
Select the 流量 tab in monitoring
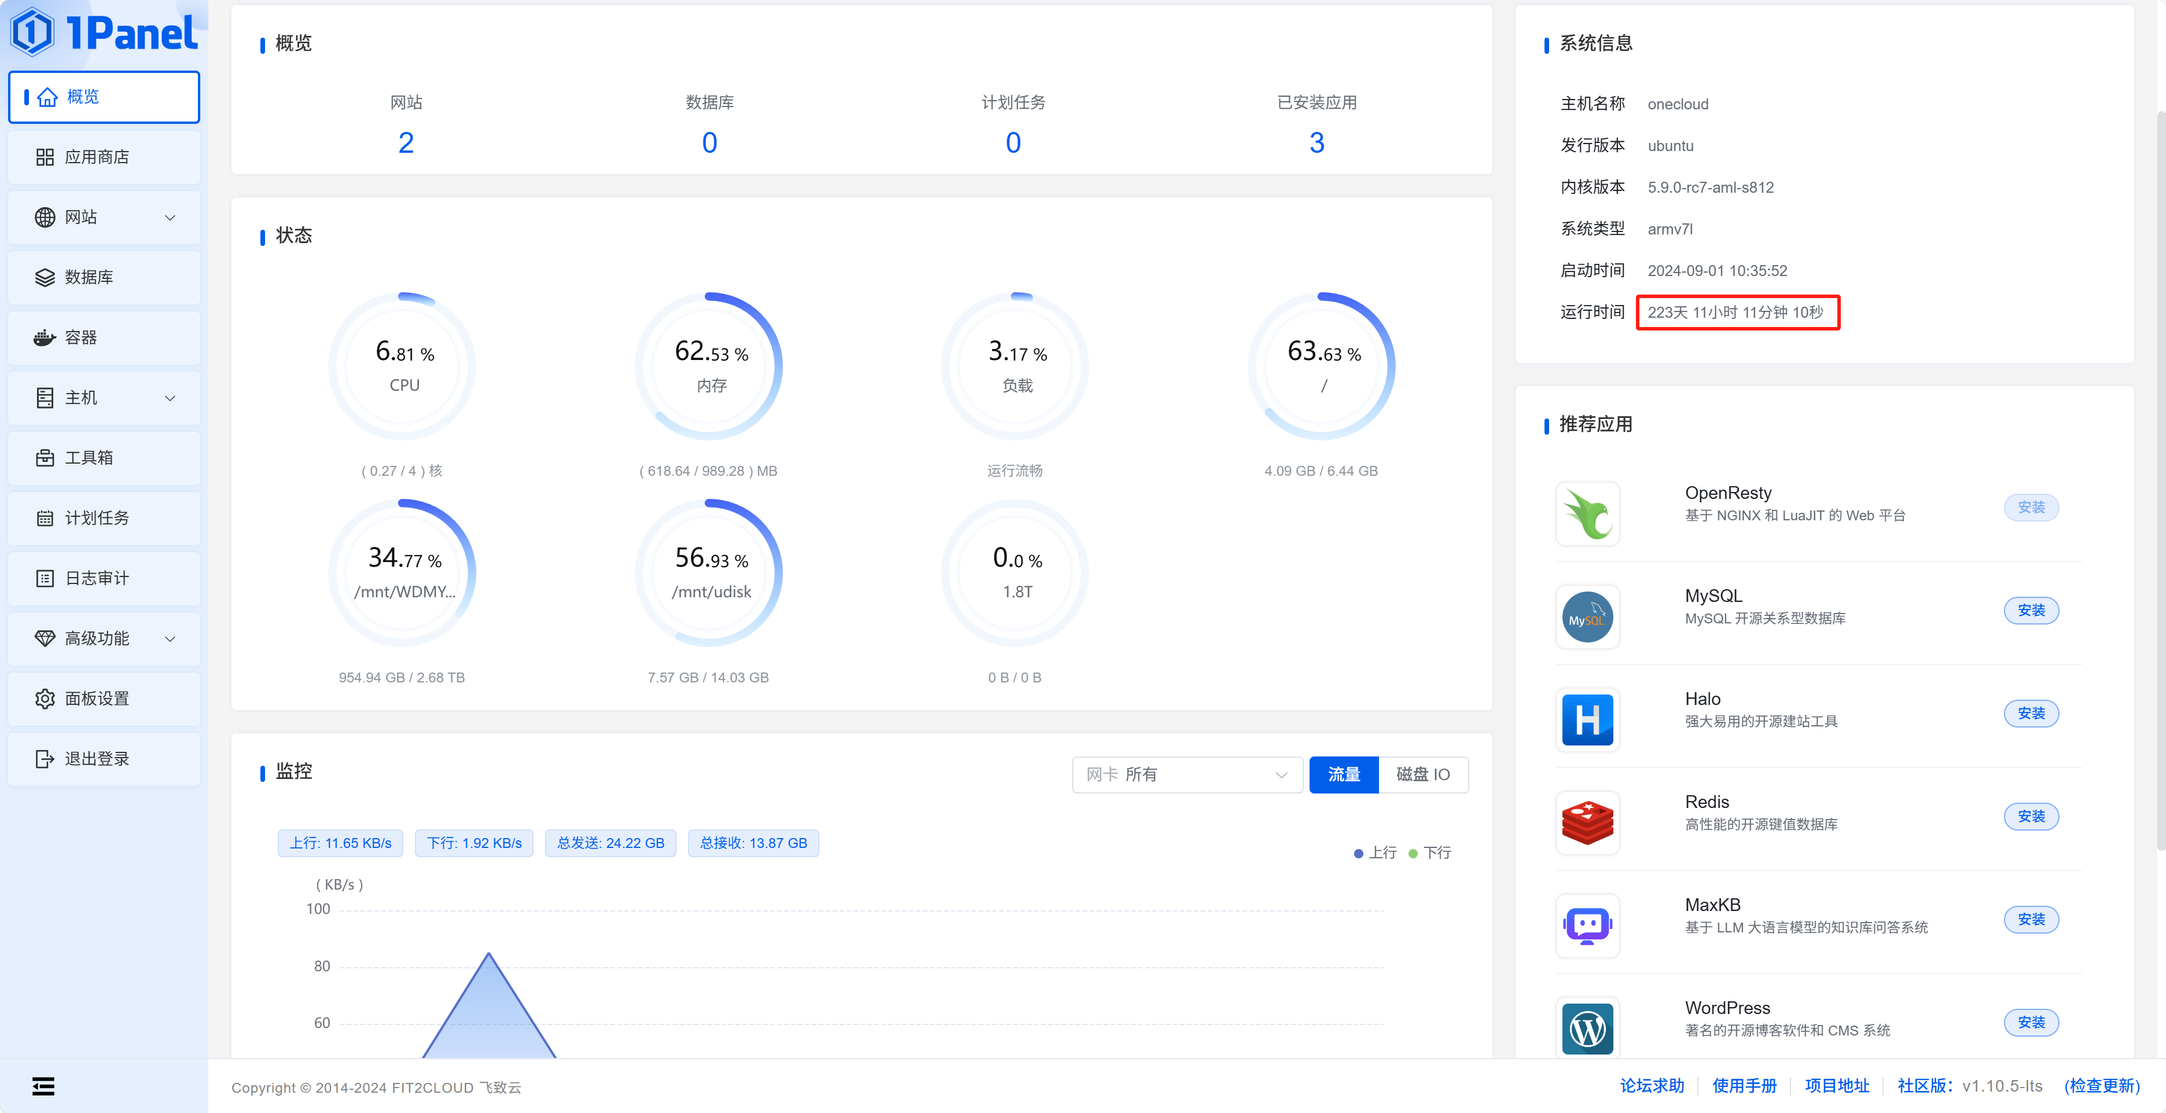coord(1343,774)
